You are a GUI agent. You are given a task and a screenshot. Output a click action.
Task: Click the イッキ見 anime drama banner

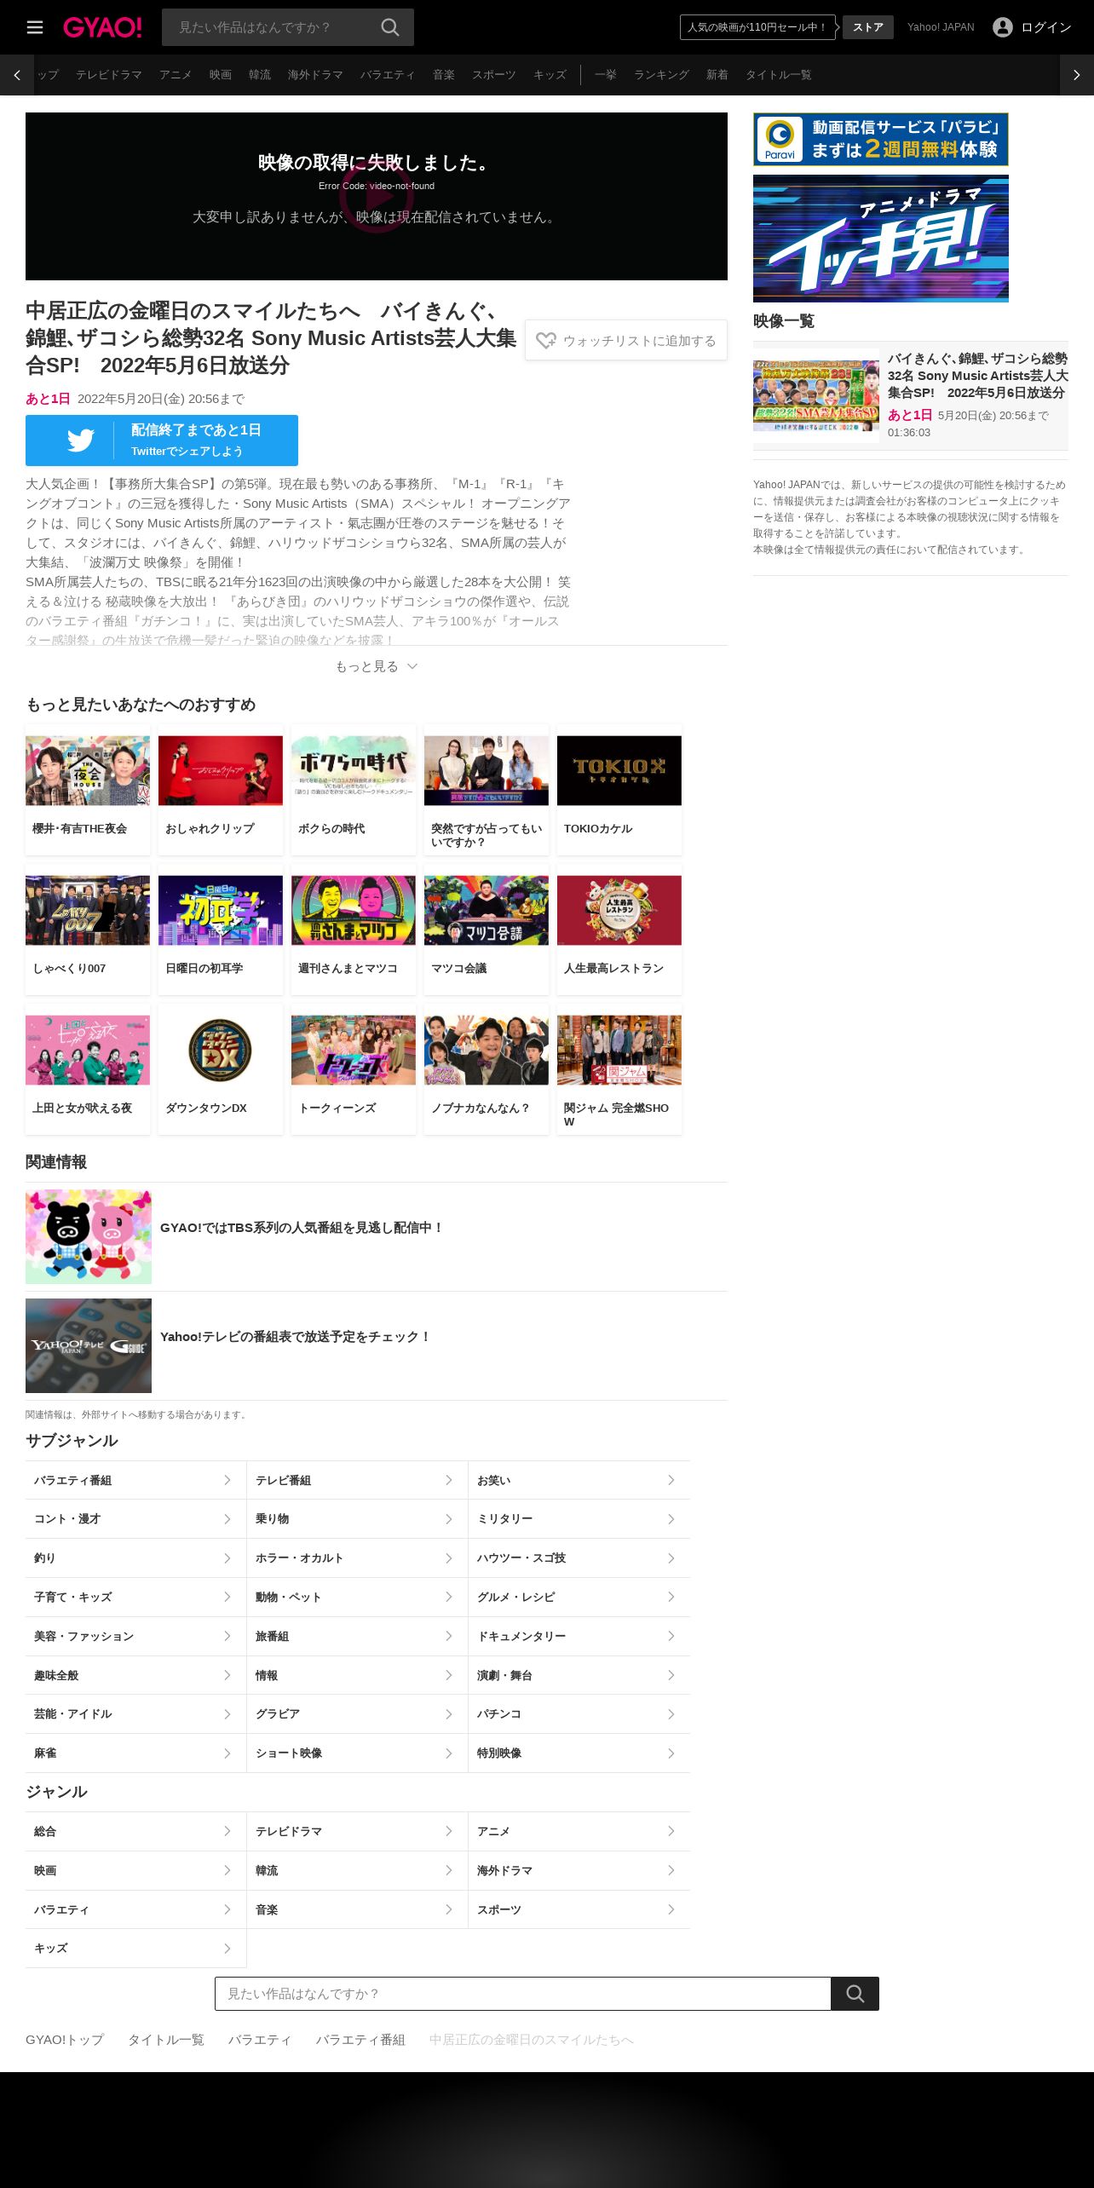click(881, 239)
